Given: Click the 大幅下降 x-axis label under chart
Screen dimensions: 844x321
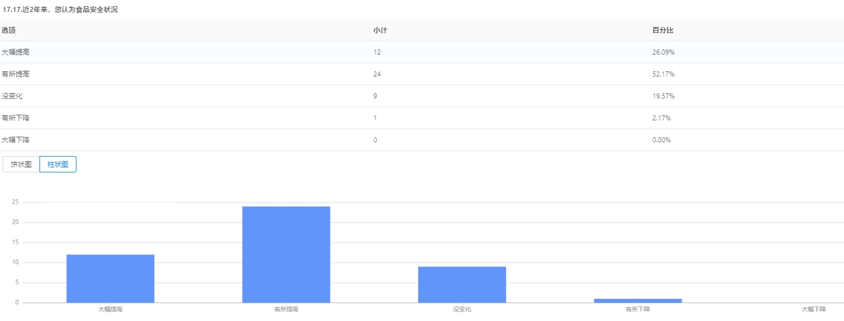Looking at the screenshot, I should pyautogui.click(x=813, y=310).
